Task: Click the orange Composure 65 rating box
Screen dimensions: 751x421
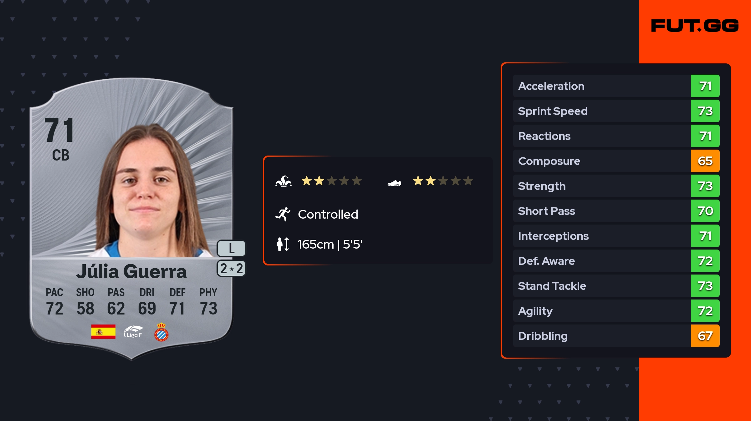Action: click(x=705, y=161)
